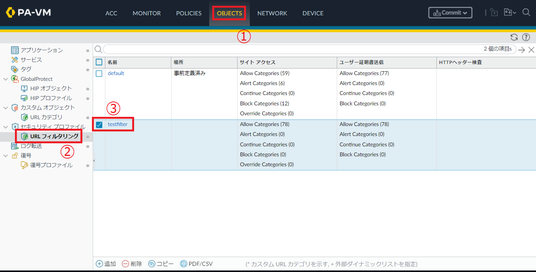Switch to the POLICIES tab
Image resolution: width=536 pixels, height=272 pixels.
pos(189,13)
